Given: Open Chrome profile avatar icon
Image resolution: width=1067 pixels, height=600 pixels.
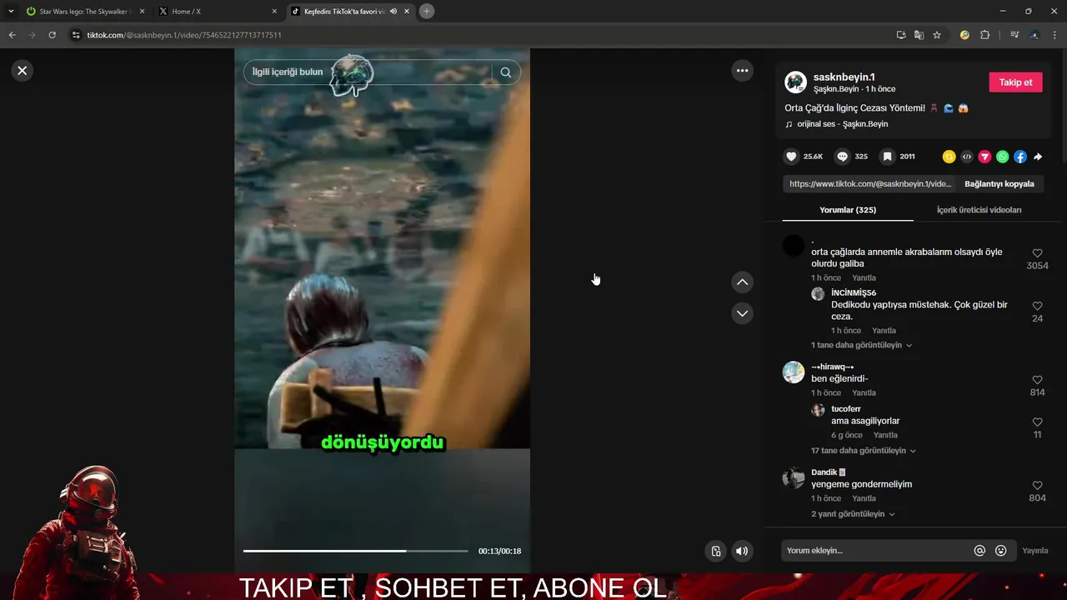Looking at the screenshot, I should tap(1034, 35).
